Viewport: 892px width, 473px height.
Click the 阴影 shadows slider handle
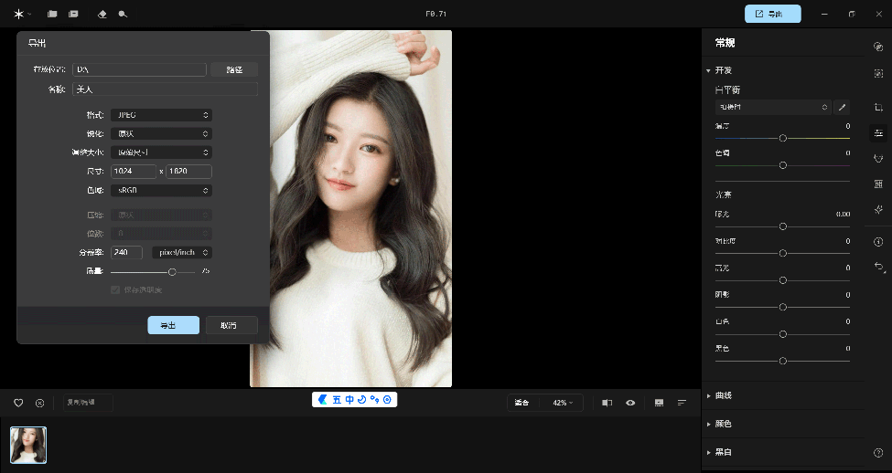tap(783, 307)
